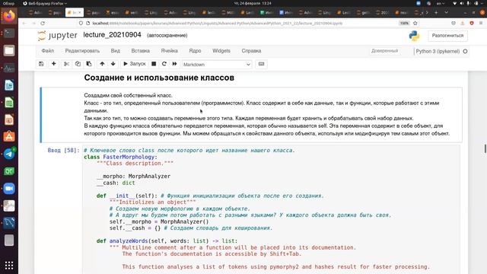
Task: Bookmark this page with the star icon
Action: 415,24
